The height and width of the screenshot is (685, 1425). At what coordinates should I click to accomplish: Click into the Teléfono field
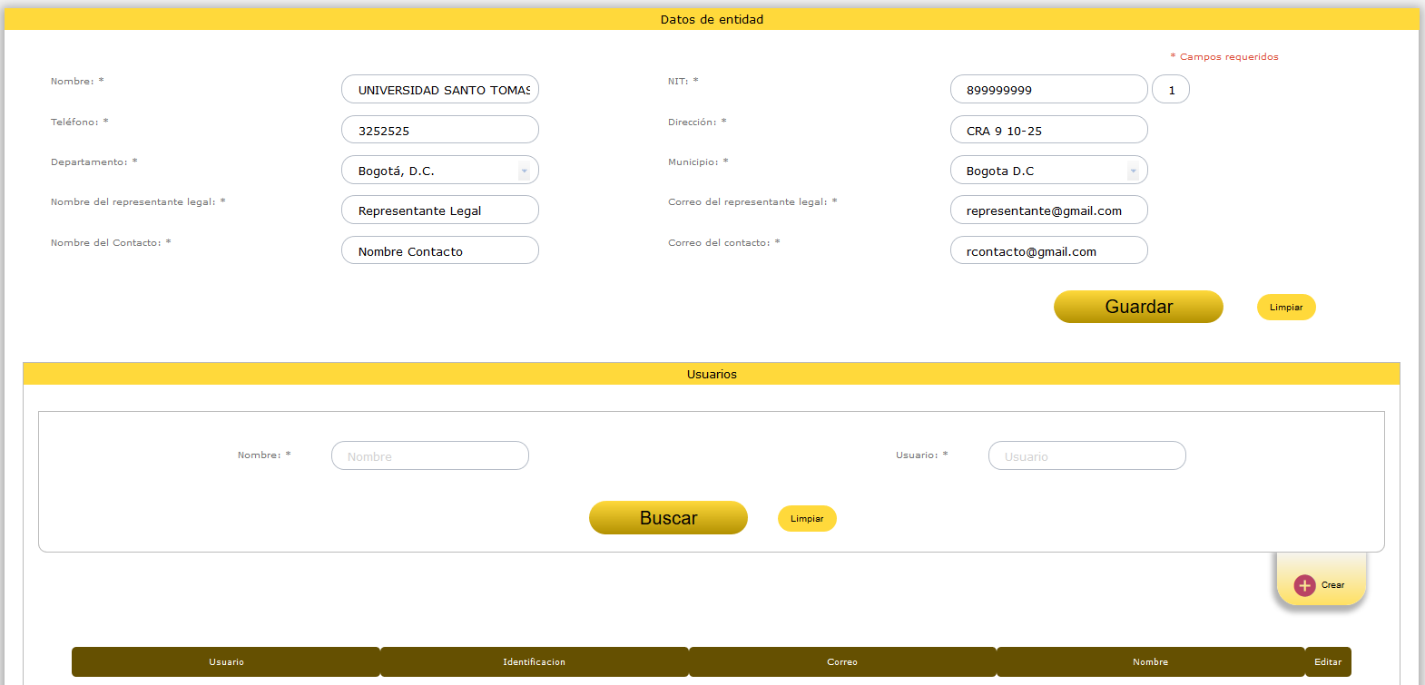click(440, 131)
